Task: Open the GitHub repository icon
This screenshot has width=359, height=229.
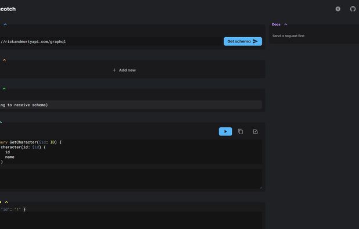Action: click(353, 9)
